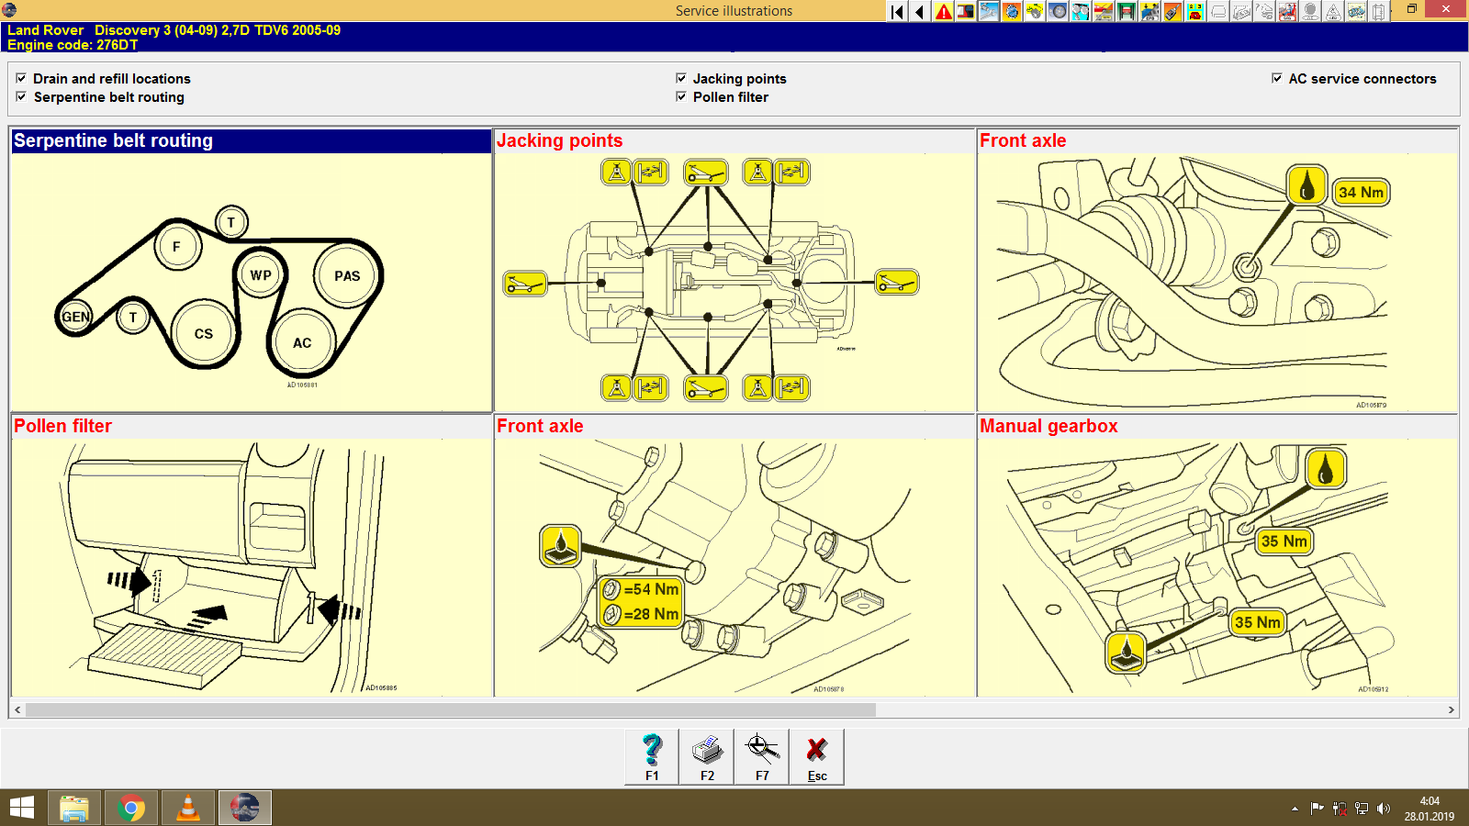Select the wrench service toolbar icon
Viewport: 1469px width, 826px height.
[989, 11]
